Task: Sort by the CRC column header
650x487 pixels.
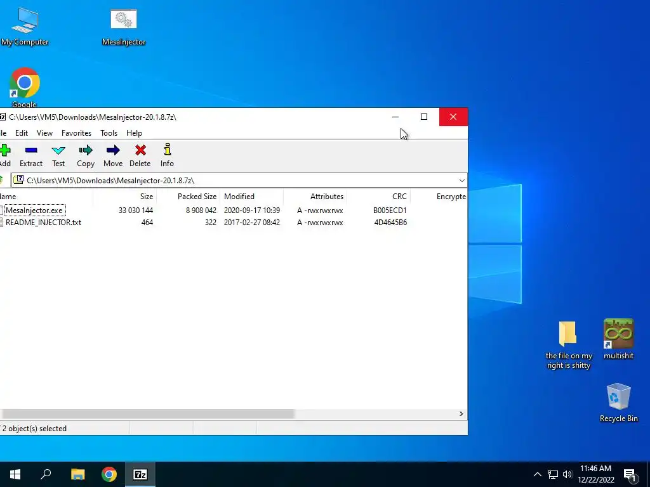Action: pos(378,197)
